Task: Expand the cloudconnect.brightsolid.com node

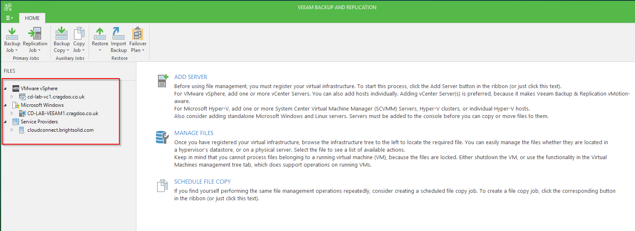Action: click(x=12, y=130)
